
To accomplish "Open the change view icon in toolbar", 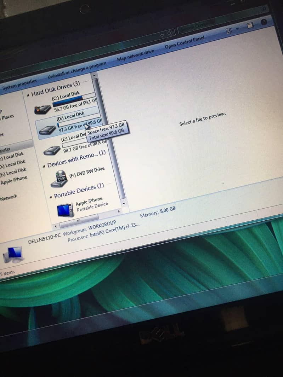I will (228, 30).
